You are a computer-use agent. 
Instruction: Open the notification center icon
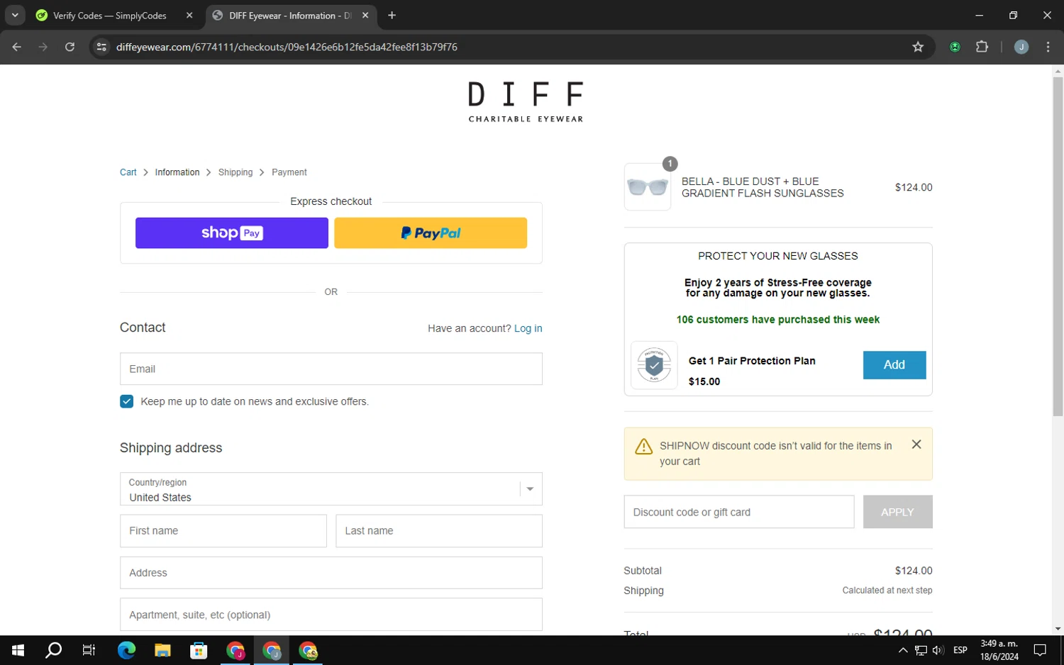point(1040,650)
